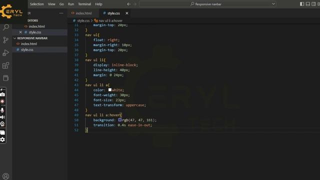Click the search magnifier in command center
Screen dimensions: 320x180
pyautogui.click(x=192, y=4)
